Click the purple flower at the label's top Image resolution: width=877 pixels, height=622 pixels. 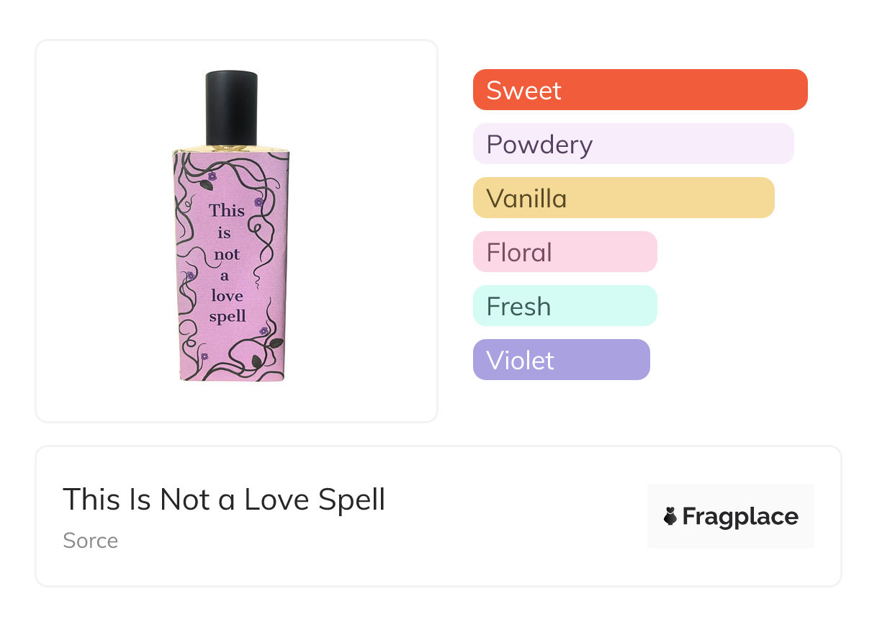(212, 176)
